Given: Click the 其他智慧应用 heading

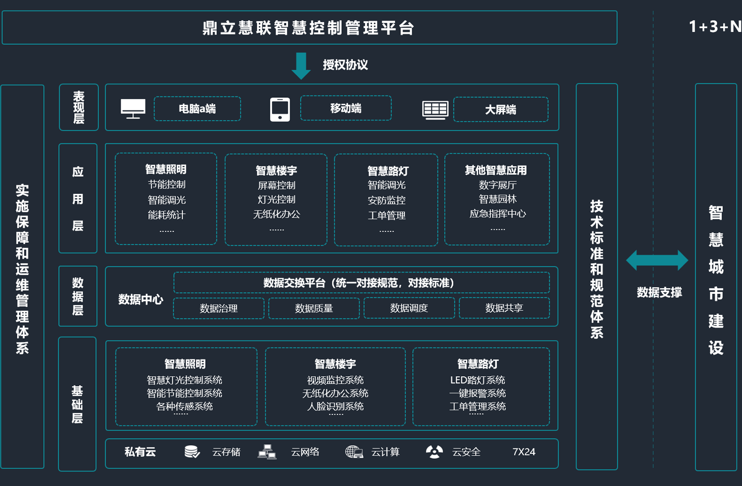Looking at the screenshot, I should [496, 170].
